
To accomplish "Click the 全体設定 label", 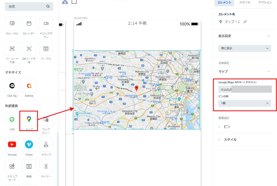I will pos(224,63).
